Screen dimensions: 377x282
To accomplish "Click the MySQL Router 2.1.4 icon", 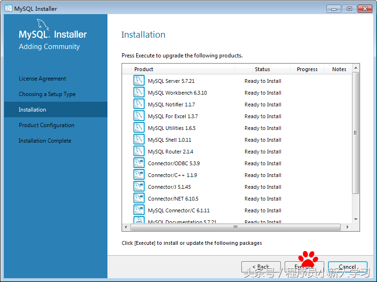I will [x=139, y=151].
